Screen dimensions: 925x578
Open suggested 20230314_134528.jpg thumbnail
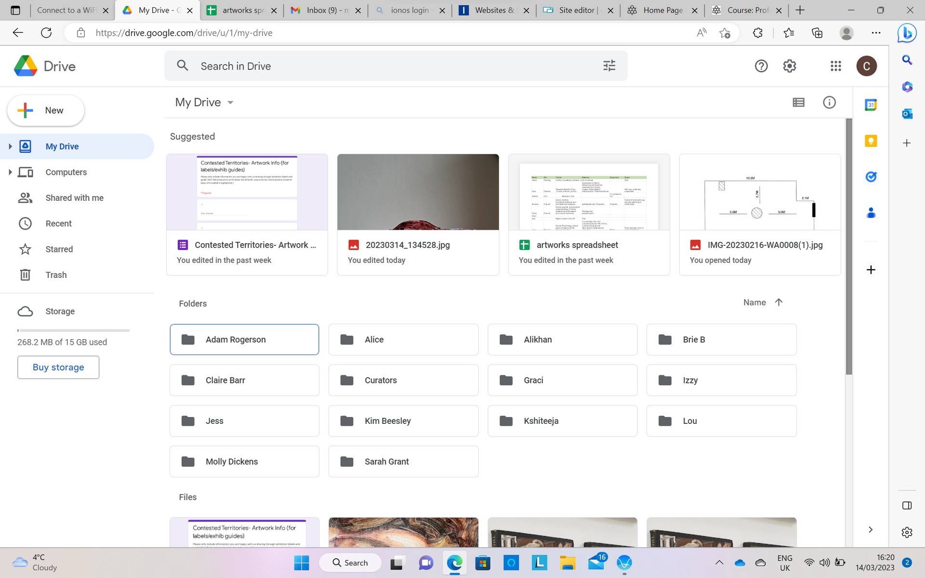pos(418,192)
